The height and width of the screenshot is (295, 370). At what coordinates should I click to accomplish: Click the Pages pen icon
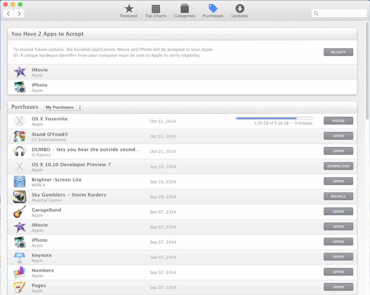(20, 287)
